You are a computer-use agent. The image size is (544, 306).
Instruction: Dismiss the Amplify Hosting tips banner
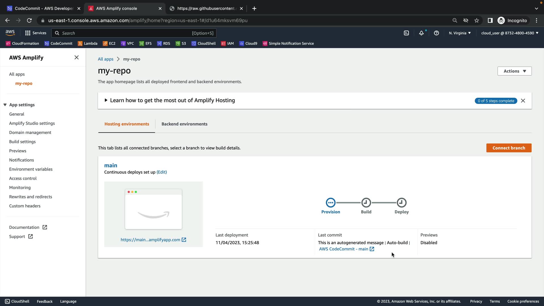523,101
